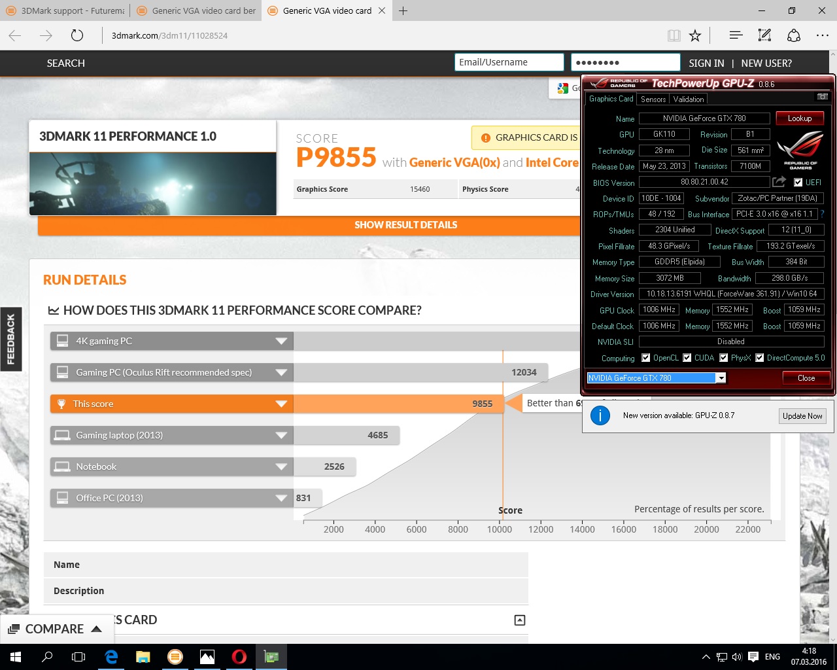The width and height of the screenshot is (837, 670).
Task: Click the SIGN IN link
Action: 706,63
